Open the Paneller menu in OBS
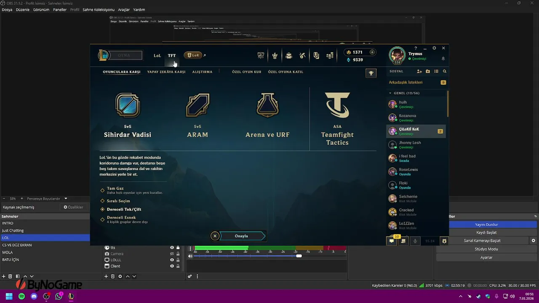The height and width of the screenshot is (303, 539). [x=60, y=10]
